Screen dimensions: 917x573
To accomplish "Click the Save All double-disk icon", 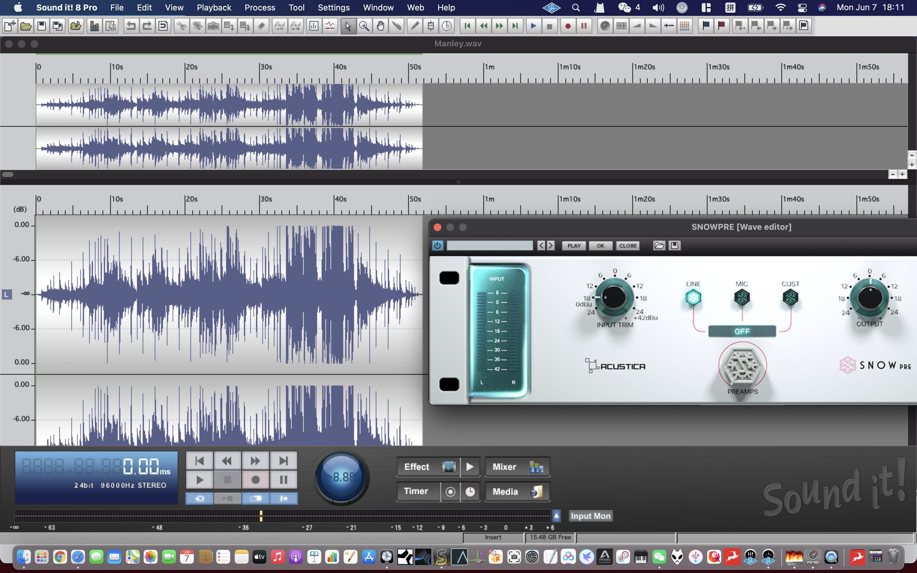I will (x=58, y=26).
